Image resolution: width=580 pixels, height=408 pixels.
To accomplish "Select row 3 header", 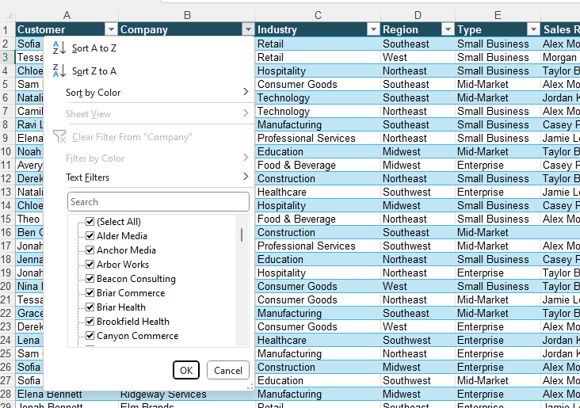I will (x=7, y=57).
